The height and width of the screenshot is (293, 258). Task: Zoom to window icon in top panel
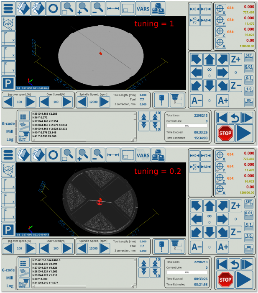pos(68,8)
